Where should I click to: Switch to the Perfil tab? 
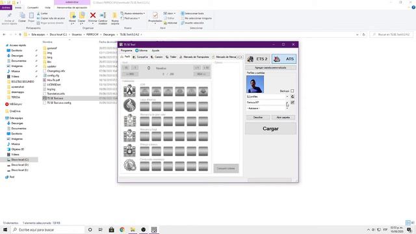(125, 57)
